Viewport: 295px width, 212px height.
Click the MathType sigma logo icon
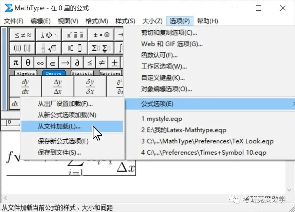(9, 8)
